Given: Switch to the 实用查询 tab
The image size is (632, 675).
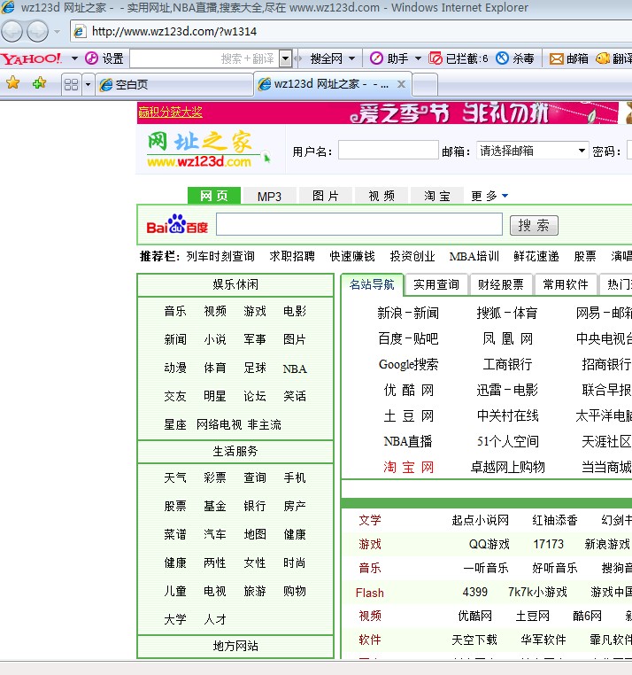Looking at the screenshot, I should coord(436,284).
